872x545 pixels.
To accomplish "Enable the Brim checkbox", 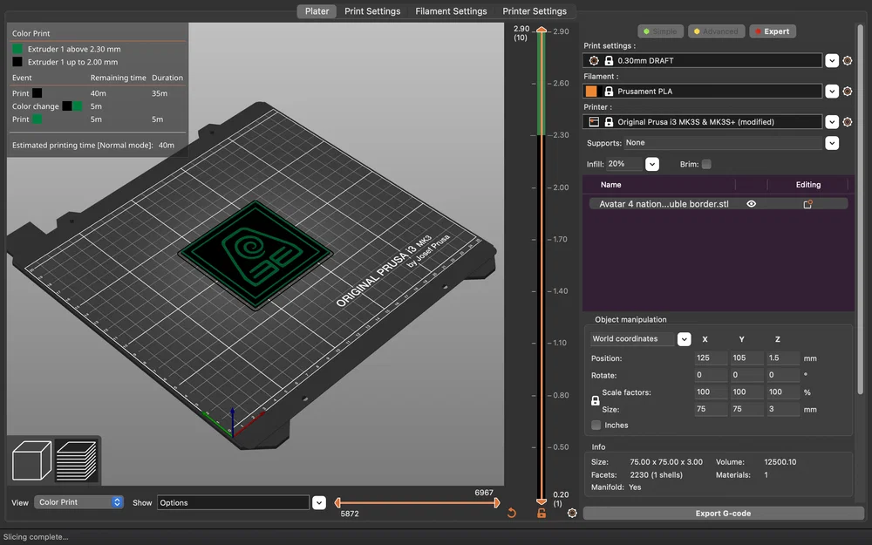I will (x=706, y=164).
